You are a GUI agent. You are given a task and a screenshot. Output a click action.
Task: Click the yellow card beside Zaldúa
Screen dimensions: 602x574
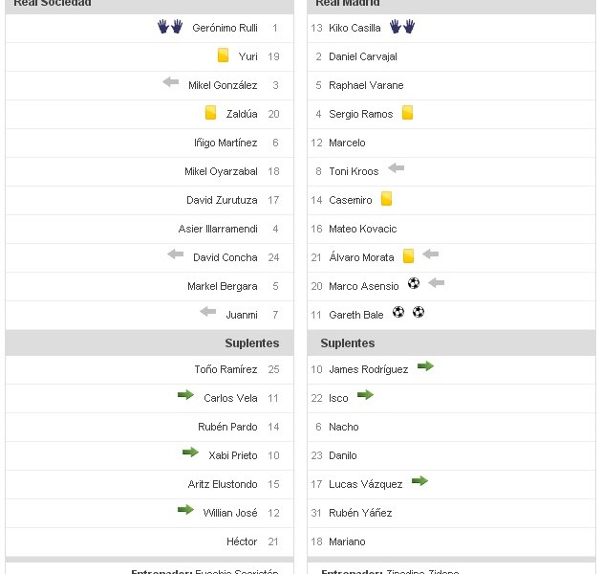click(x=211, y=113)
